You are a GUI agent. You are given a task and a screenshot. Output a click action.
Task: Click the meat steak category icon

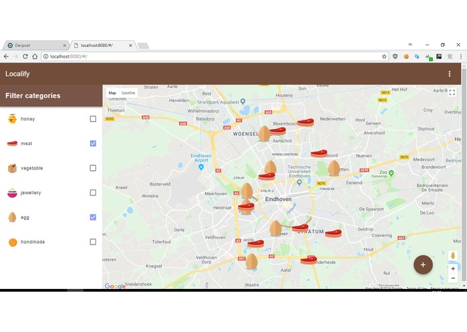(x=12, y=144)
